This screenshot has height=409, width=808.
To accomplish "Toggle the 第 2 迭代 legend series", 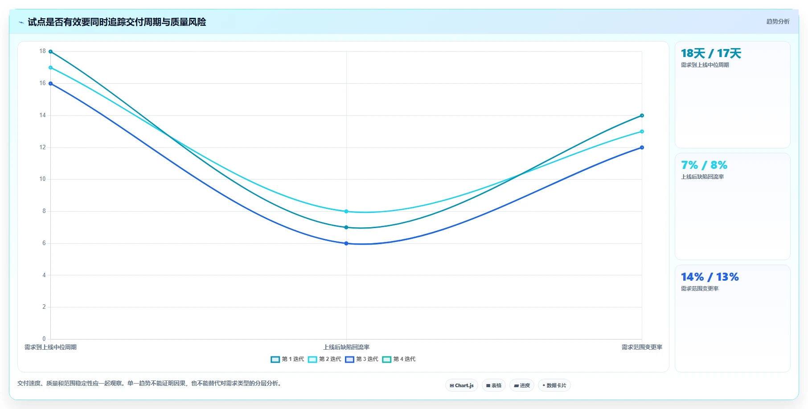I will click(324, 359).
